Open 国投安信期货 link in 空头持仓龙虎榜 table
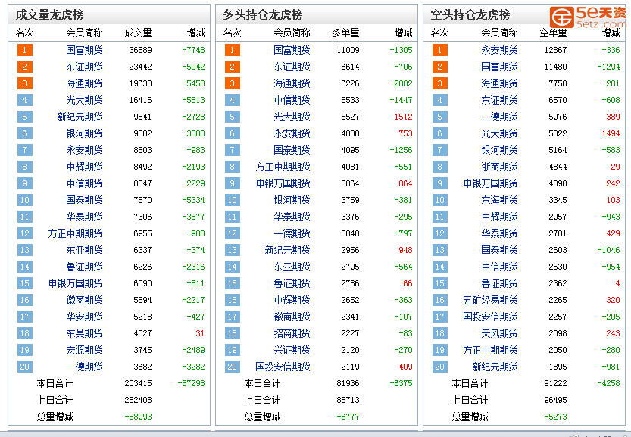Image resolution: width=631 pixels, height=437 pixels. [x=490, y=317]
